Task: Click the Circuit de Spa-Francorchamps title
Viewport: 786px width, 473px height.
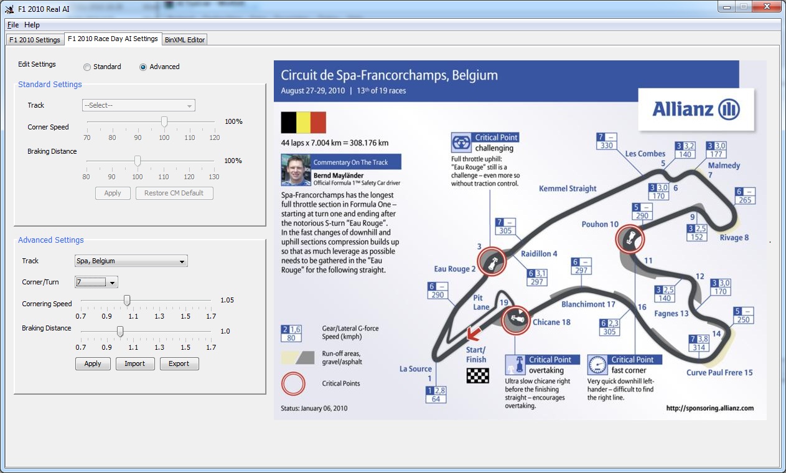Action: (x=390, y=76)
